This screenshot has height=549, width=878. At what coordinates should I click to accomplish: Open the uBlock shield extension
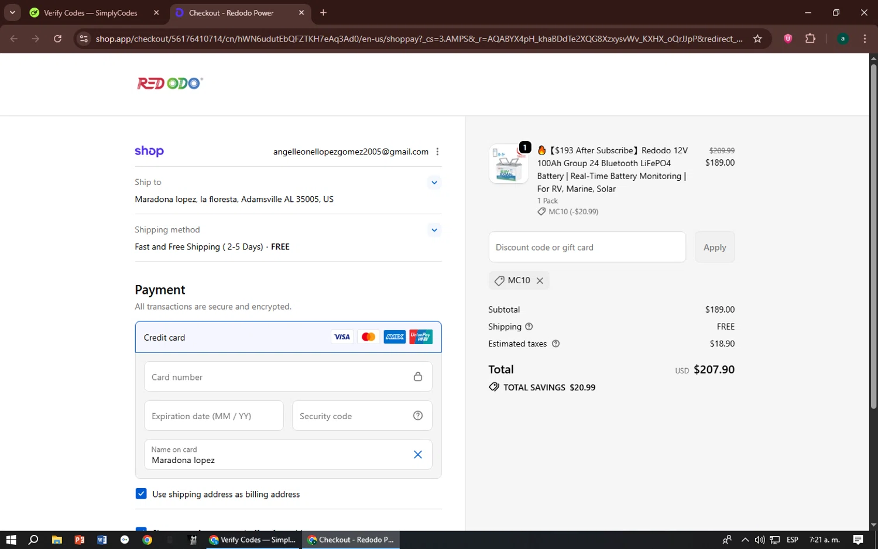(x=788, y=39)
